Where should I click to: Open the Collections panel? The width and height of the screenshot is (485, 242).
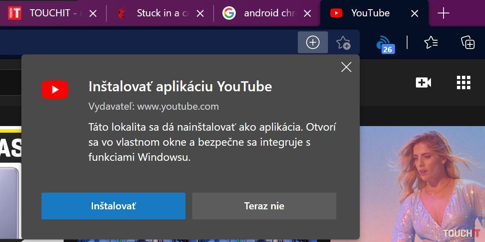(x=467, y=42)
